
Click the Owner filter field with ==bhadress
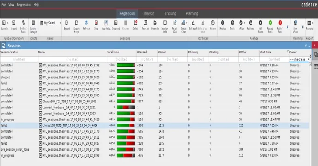(298, 59)
